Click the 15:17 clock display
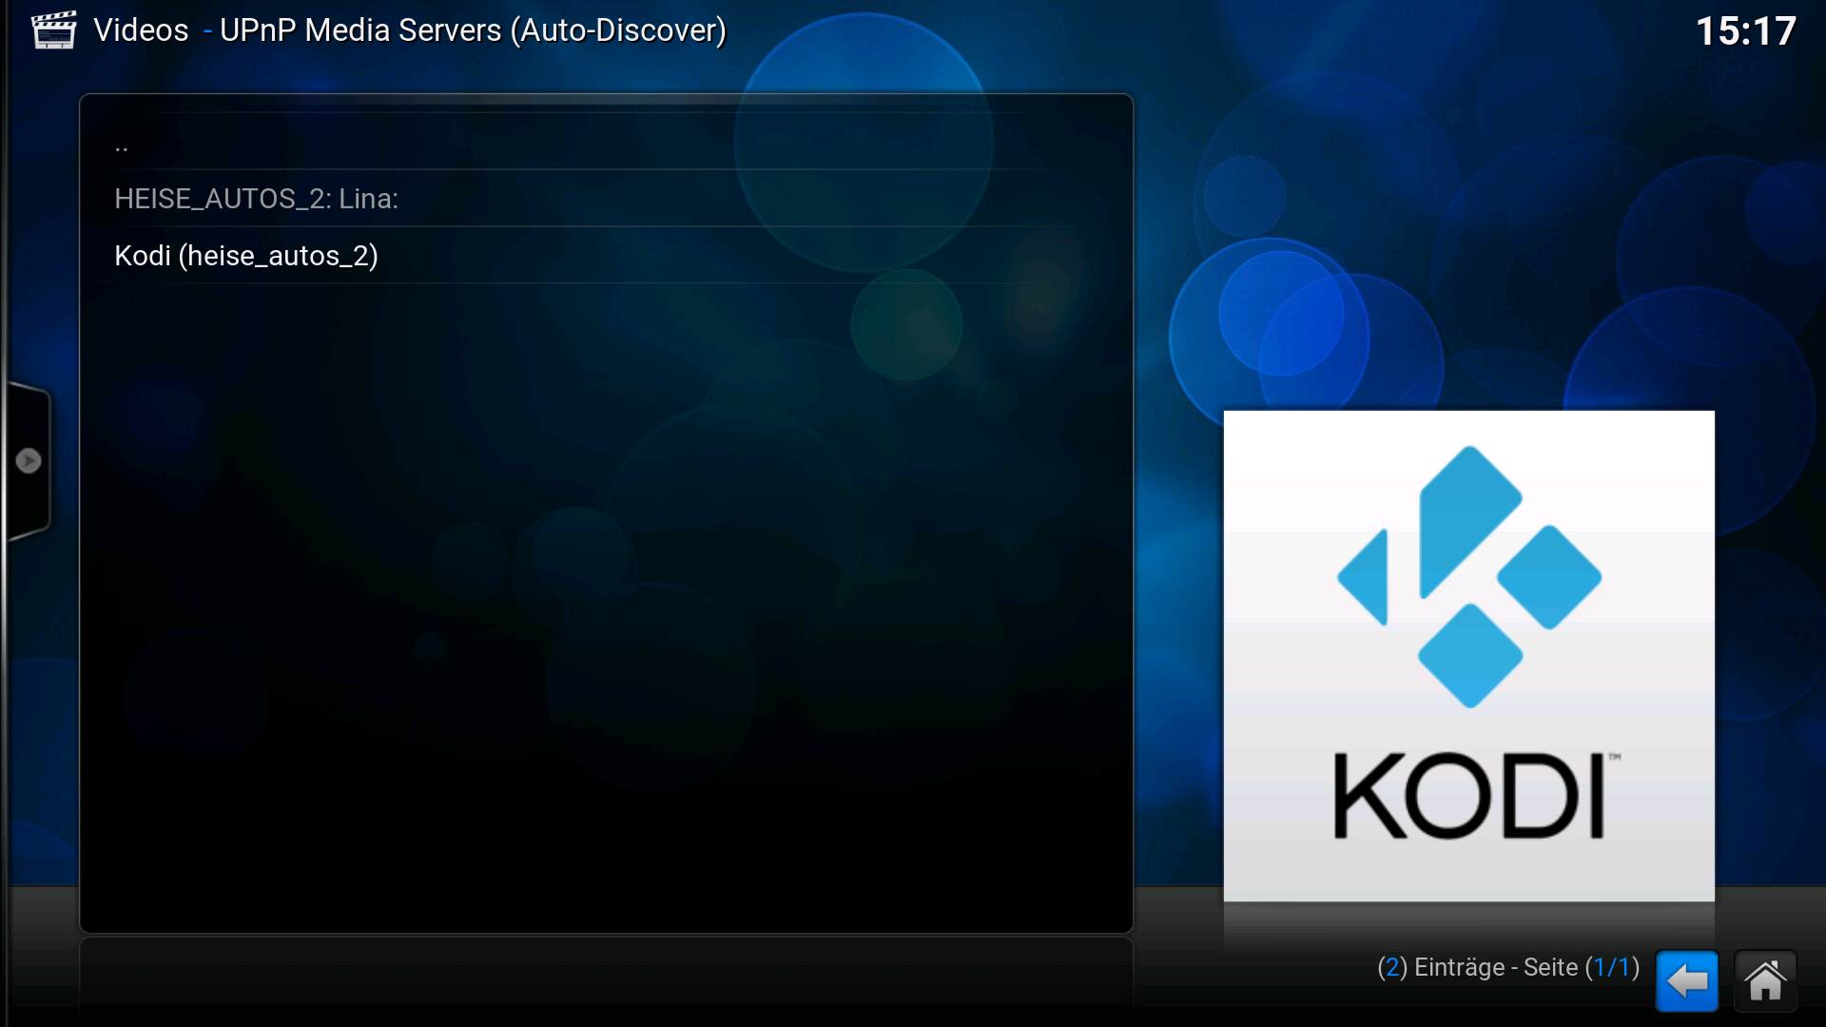The image size is (1826, 1027). (1745, 31)
